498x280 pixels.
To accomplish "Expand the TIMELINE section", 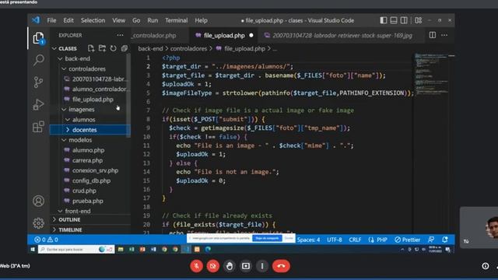I will tap(91, 230).
